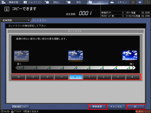Click the 資材 indicator in status bar
Screen dimensions: 151x113
(x=143, y=111)
